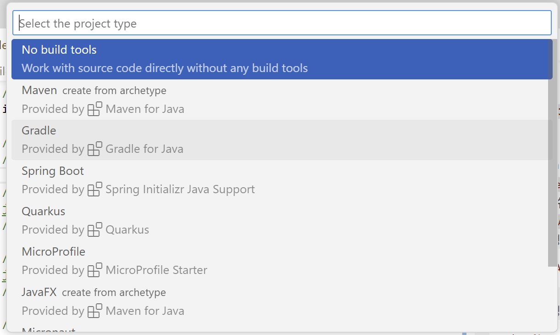Click extension icon in the JavaFX row
Screen dimensions: 560x335
[94, 310]
